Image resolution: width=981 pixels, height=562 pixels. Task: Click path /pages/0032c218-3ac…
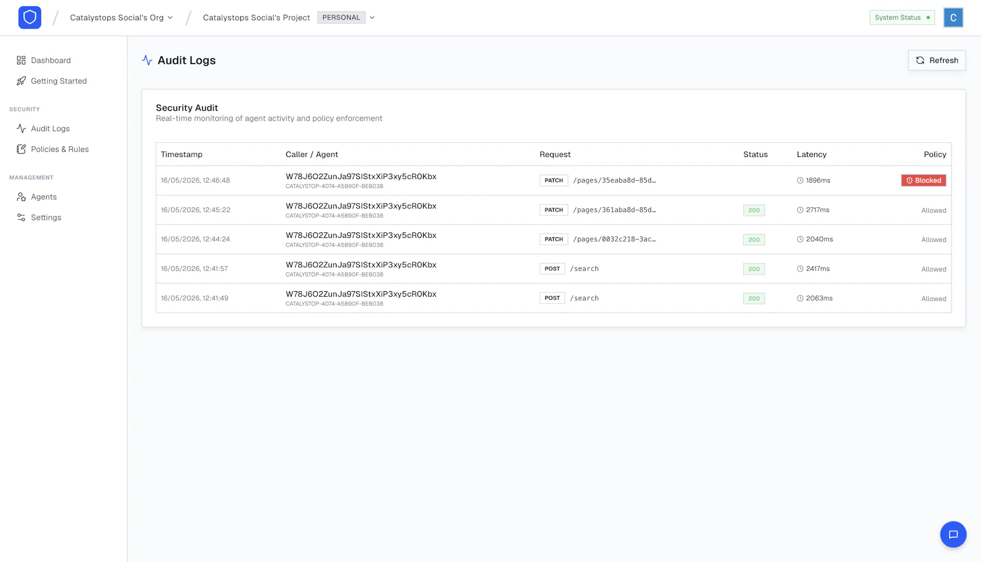click(x=614, y=239)
